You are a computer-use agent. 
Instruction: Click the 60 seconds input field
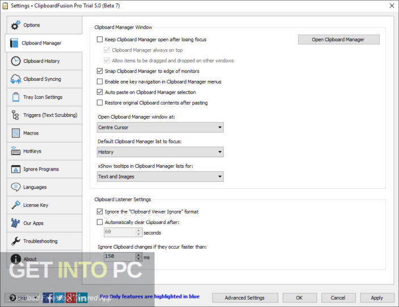pyautogui.click(x=120, y=232)
